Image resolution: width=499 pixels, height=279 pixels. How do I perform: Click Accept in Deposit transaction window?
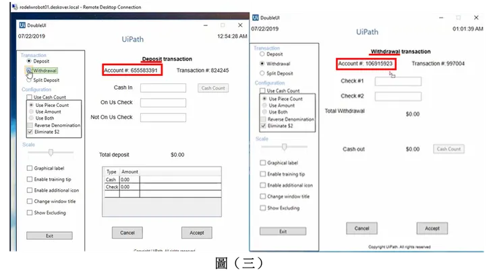tap(197, 233)
